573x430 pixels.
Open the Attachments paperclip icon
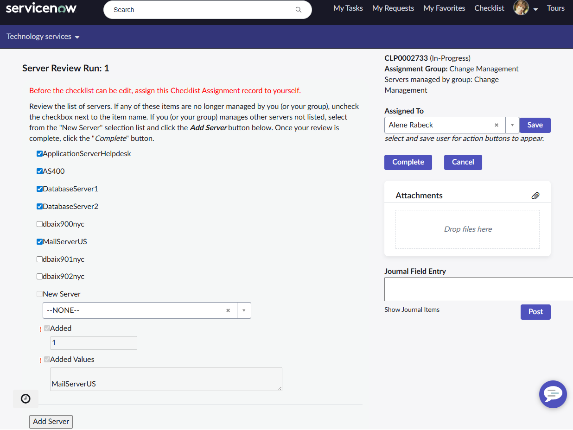coord(535,196)
